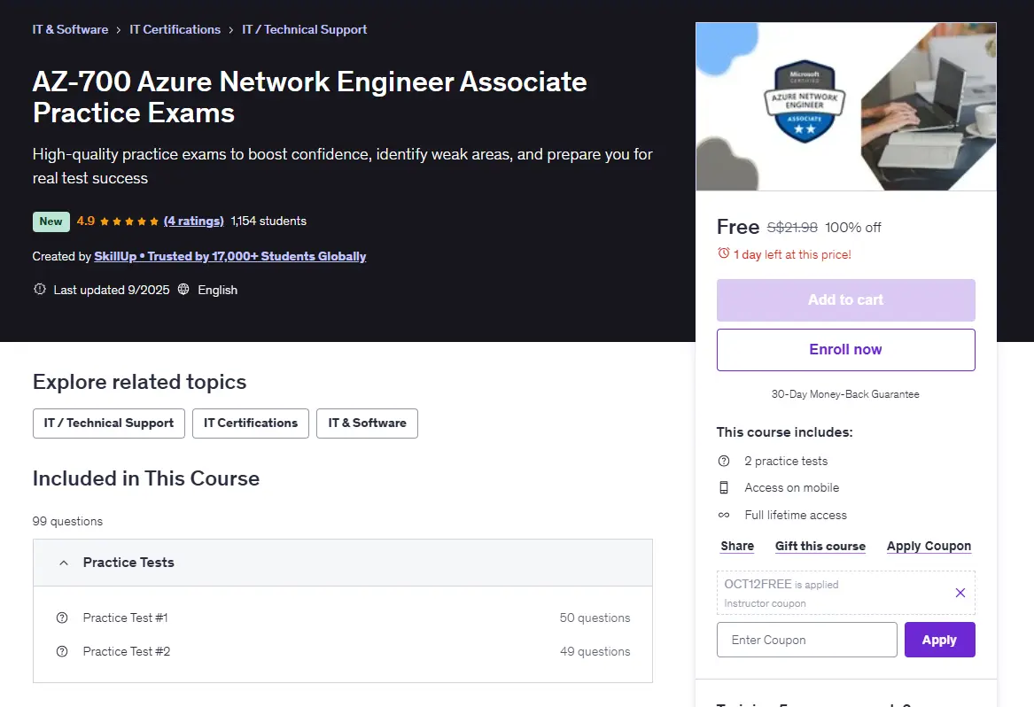The image size is (1034, 707).
Task: Click the English language label
Action: click(x=218, y=291)
